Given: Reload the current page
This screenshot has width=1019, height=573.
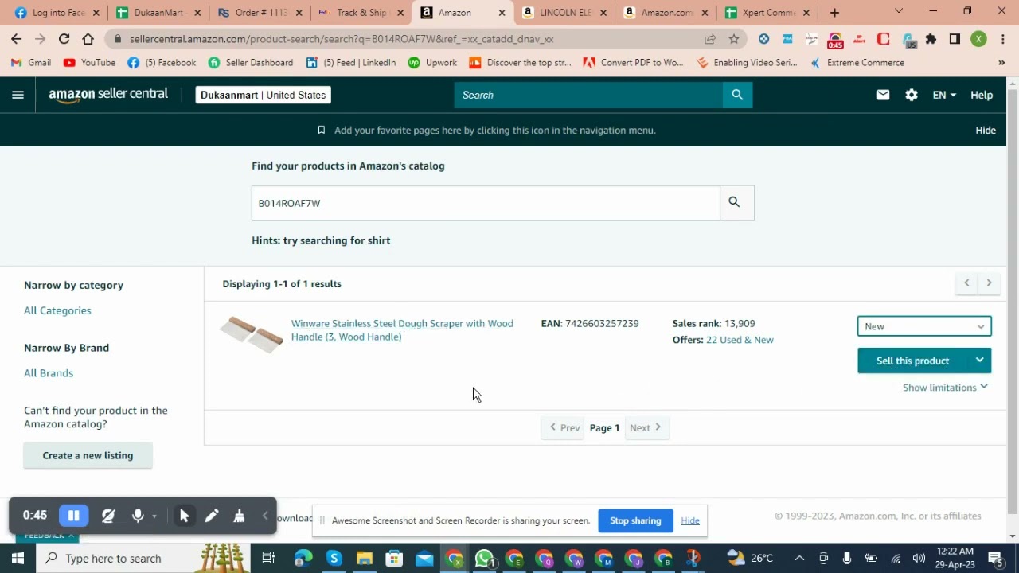Looking at the screenshot, I should click(64, 39).
